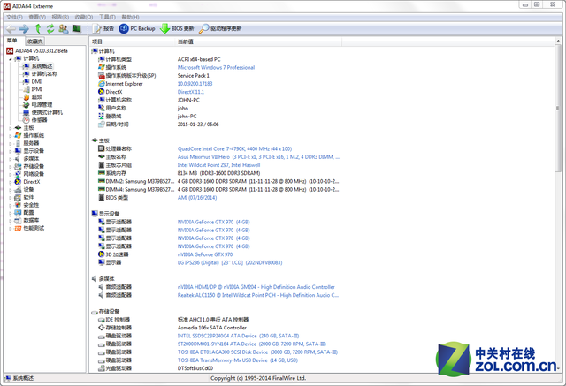The height and width of the screenshot is (386, 566).
Task: Open the Intel Wildcat Point Z97 chipset link
Action: tap(218, 165)
